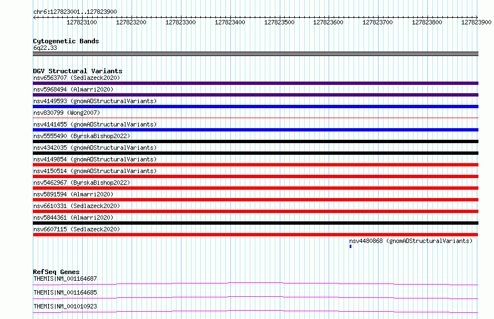Click the right arrow of the coordinate ruler
Viewport: 494px width, 319px height.
[x=476, y=17]
